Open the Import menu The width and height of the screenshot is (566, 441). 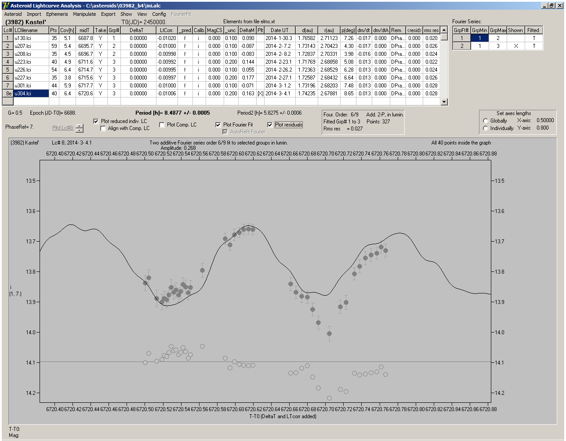tap(34, 14)
